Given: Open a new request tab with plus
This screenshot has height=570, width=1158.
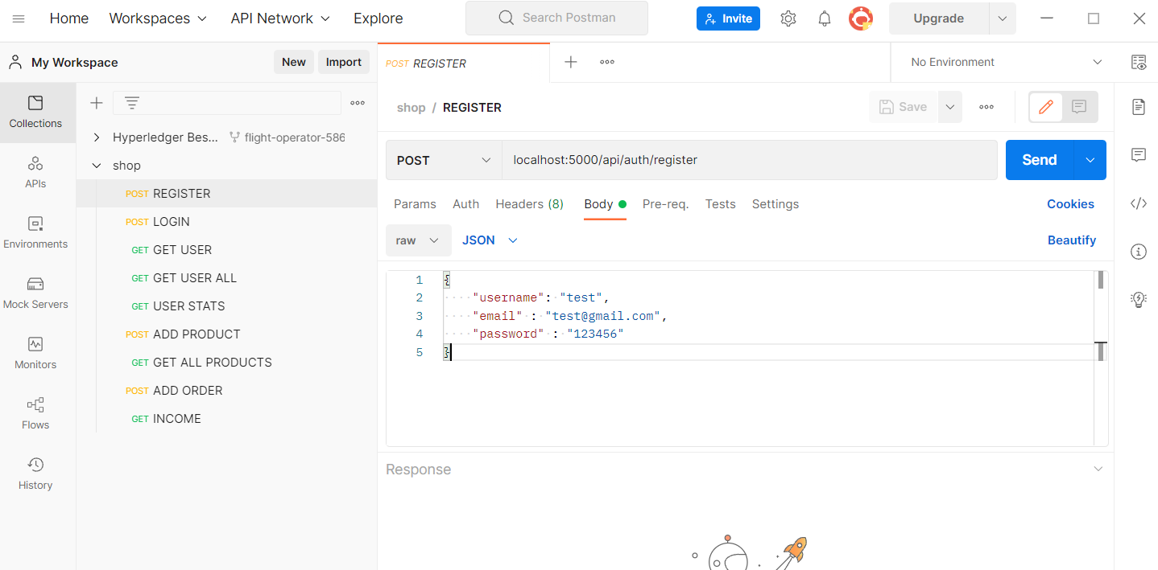Looking at the screenshot, I should coord(571,62).
